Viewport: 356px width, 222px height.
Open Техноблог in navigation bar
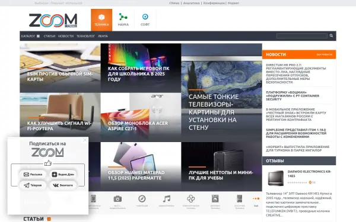85,36
